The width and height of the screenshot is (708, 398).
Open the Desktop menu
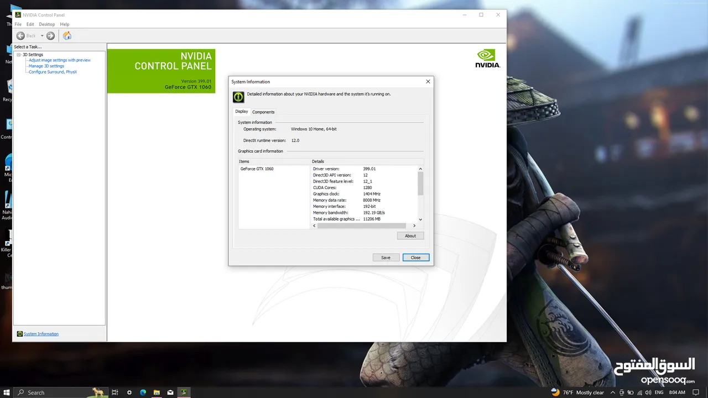pos(46,24)
